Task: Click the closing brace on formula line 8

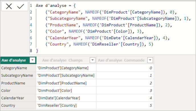Action: [x=37, y=51]
